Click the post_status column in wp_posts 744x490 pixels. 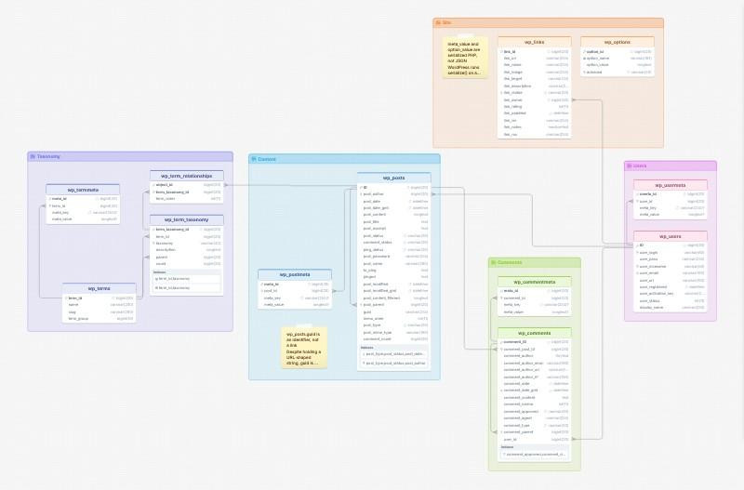click(393, 236)
